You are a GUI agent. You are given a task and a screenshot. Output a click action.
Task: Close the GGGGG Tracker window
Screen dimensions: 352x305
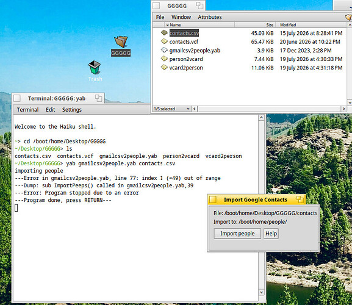coord(156,5)
